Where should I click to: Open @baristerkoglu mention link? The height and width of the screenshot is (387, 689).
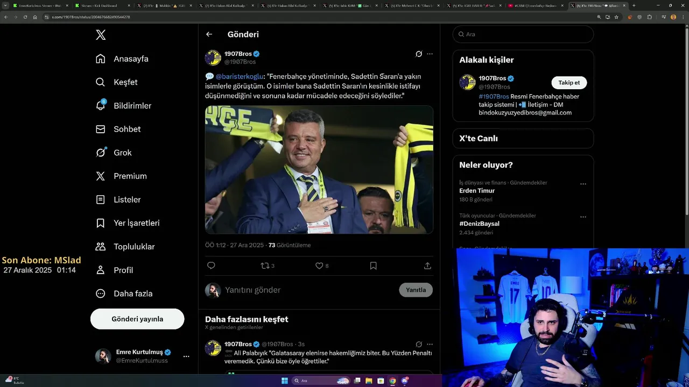coord(240,76)
